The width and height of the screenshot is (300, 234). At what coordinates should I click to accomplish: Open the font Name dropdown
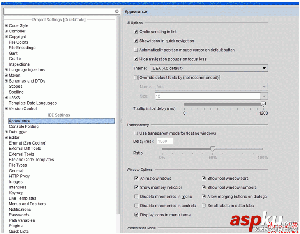point(211,87)
